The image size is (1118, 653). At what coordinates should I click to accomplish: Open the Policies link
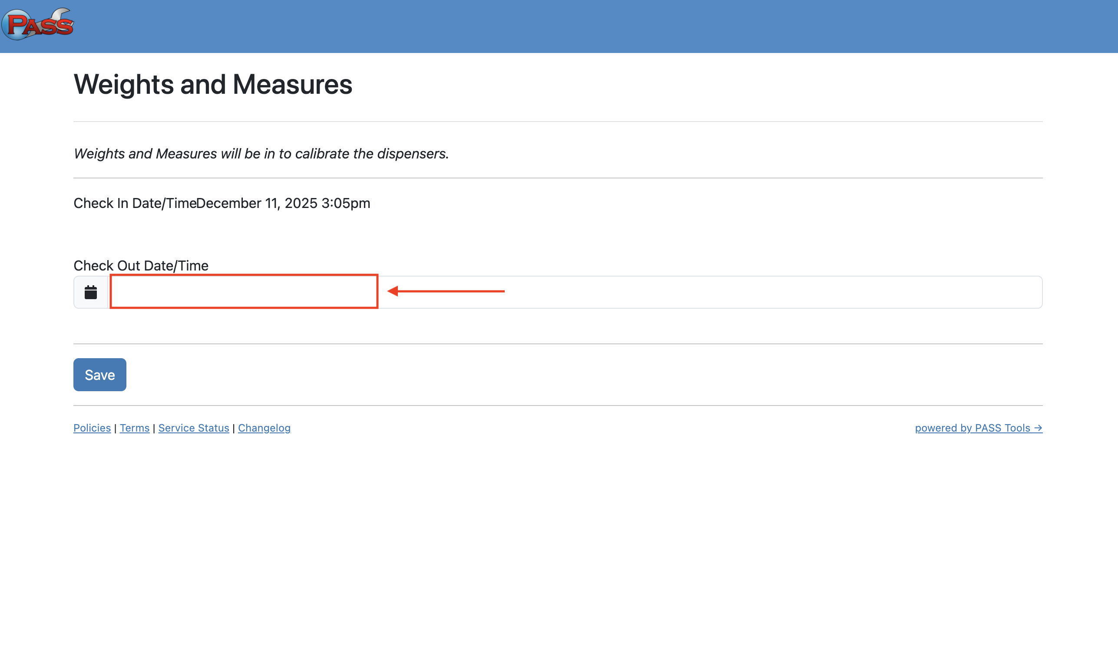[x=92, y=428]
